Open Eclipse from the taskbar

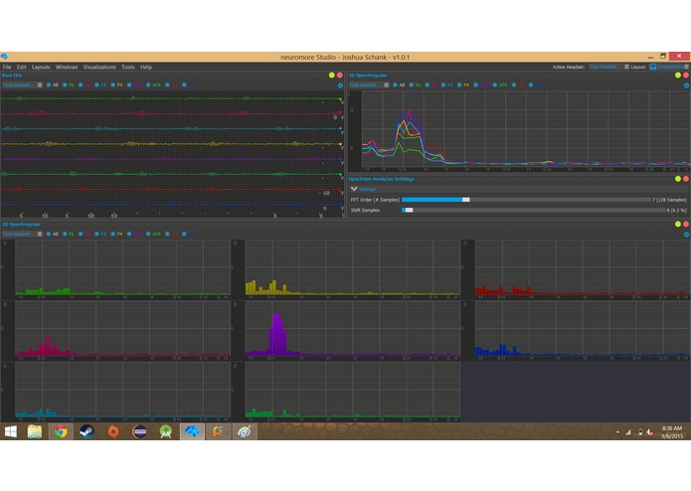[x=140, y=431]
